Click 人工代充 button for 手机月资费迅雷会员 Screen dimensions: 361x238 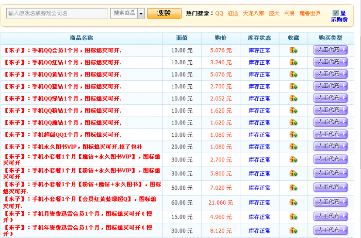click(x=331, y=216)
